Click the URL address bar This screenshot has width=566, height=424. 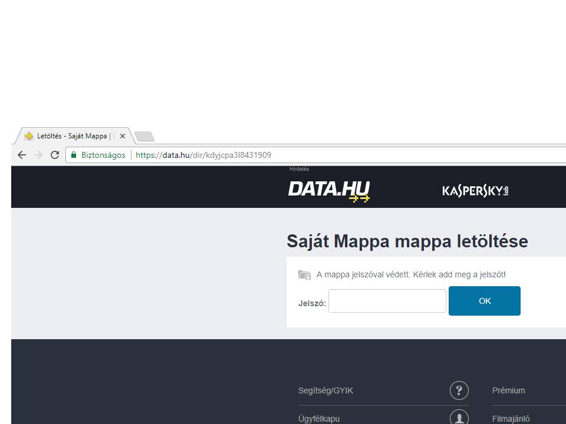pyautogui.click(x=354, y=155)
